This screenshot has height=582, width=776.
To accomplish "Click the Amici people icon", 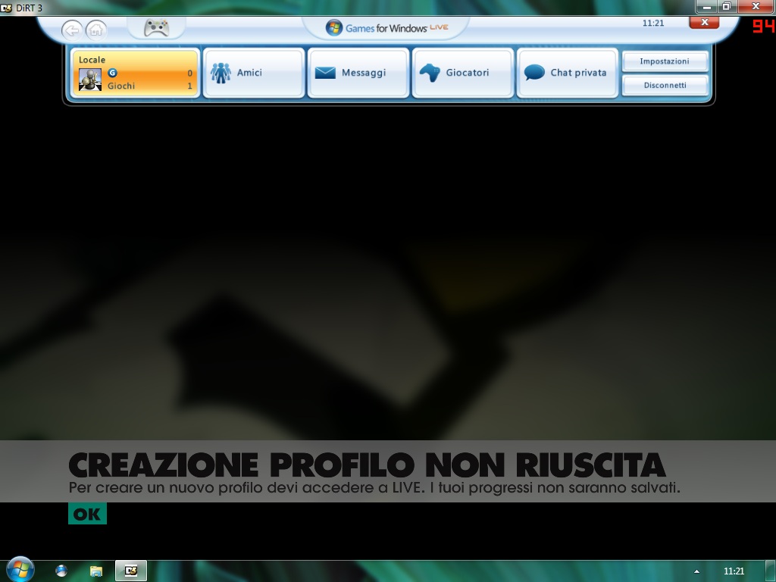I will click(x=221, y=73).
